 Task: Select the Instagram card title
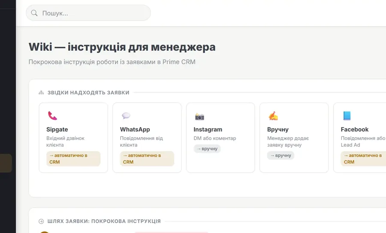(x=208, y=129)
